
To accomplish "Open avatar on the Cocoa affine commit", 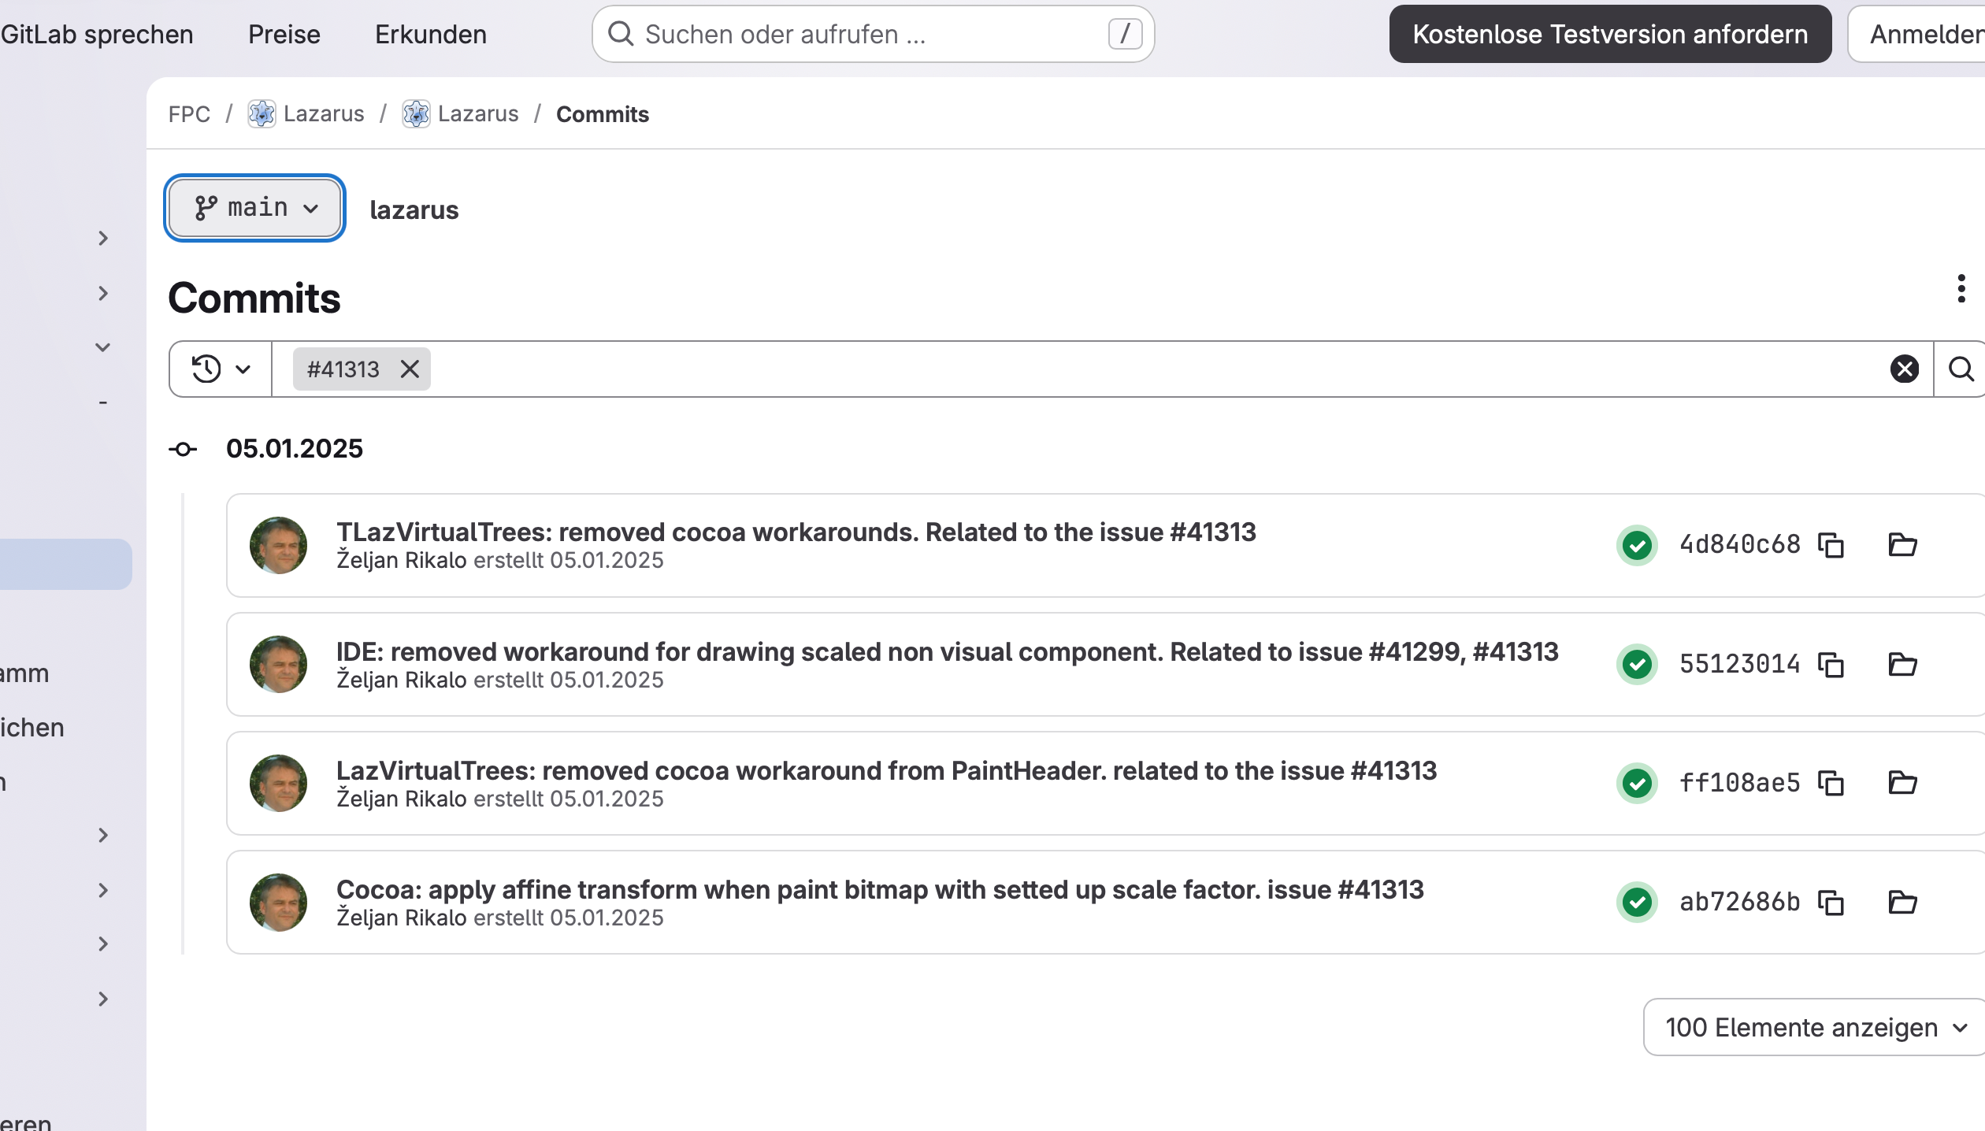I will pos(278,903).
